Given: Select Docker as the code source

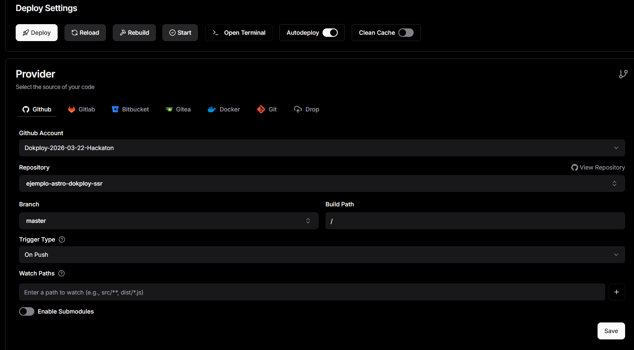Looking at the screenshot, I should (x=224, y=109).
